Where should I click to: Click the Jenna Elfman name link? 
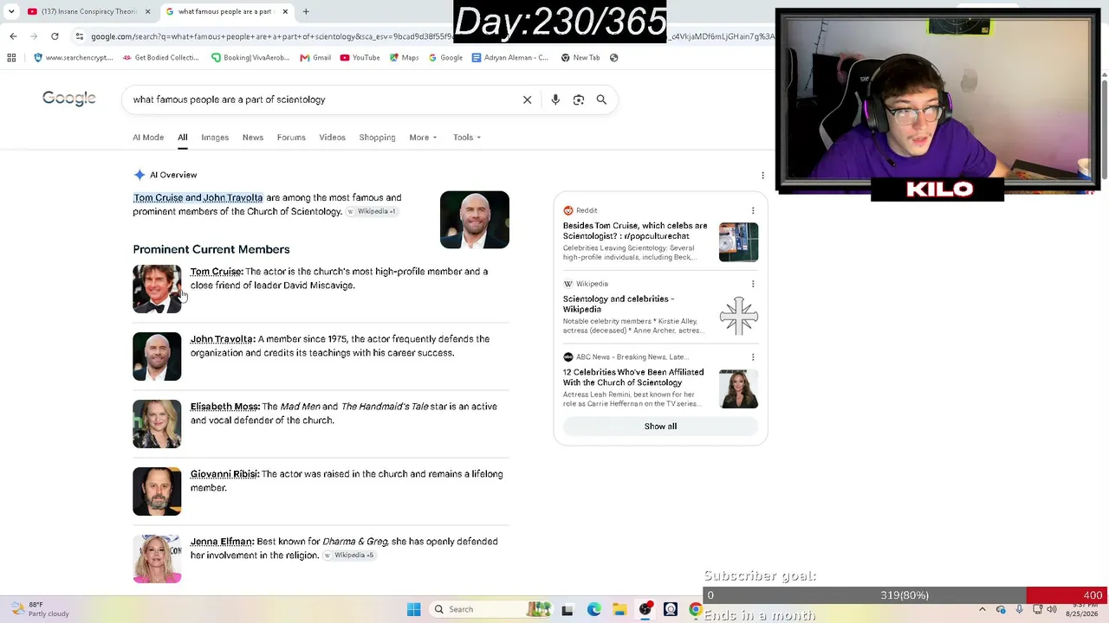tap(222, 542)
